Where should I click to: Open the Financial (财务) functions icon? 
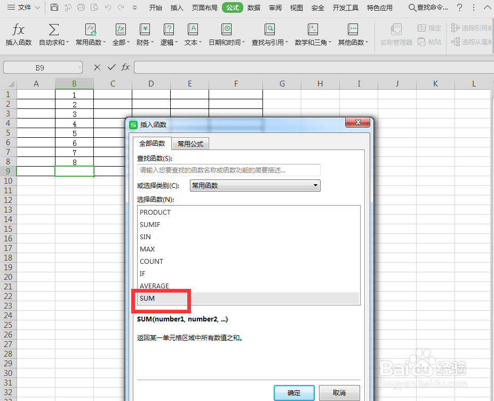click(145, 30)
